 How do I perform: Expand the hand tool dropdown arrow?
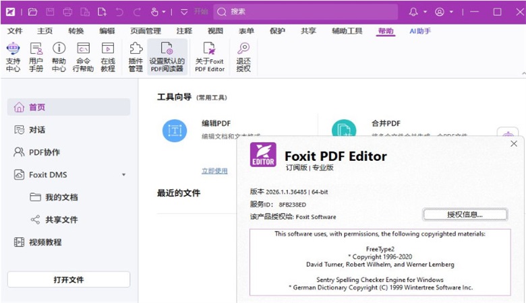(164, 12)
